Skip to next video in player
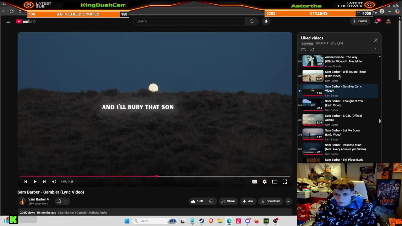Viewport: 402px width, 226px height. [44, 181]
